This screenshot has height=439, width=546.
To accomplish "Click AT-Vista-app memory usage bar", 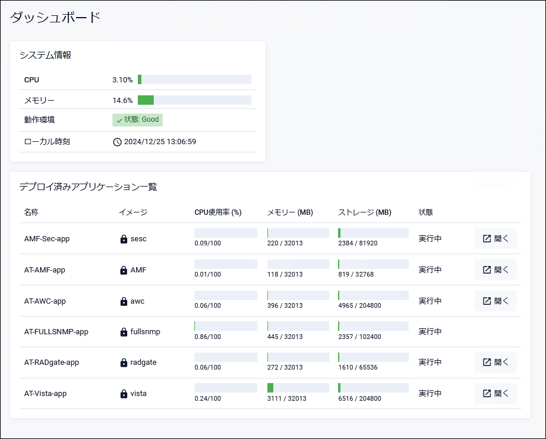I will (298, 388).
